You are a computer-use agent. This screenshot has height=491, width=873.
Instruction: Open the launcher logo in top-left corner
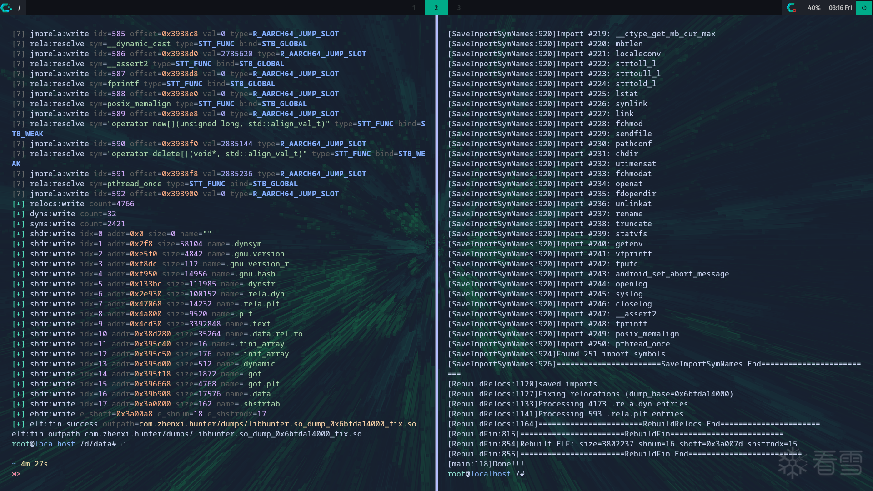point(6,8)
